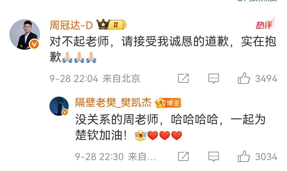
Task: Like the comment with 3494 likes
Action: coord(244,78)
